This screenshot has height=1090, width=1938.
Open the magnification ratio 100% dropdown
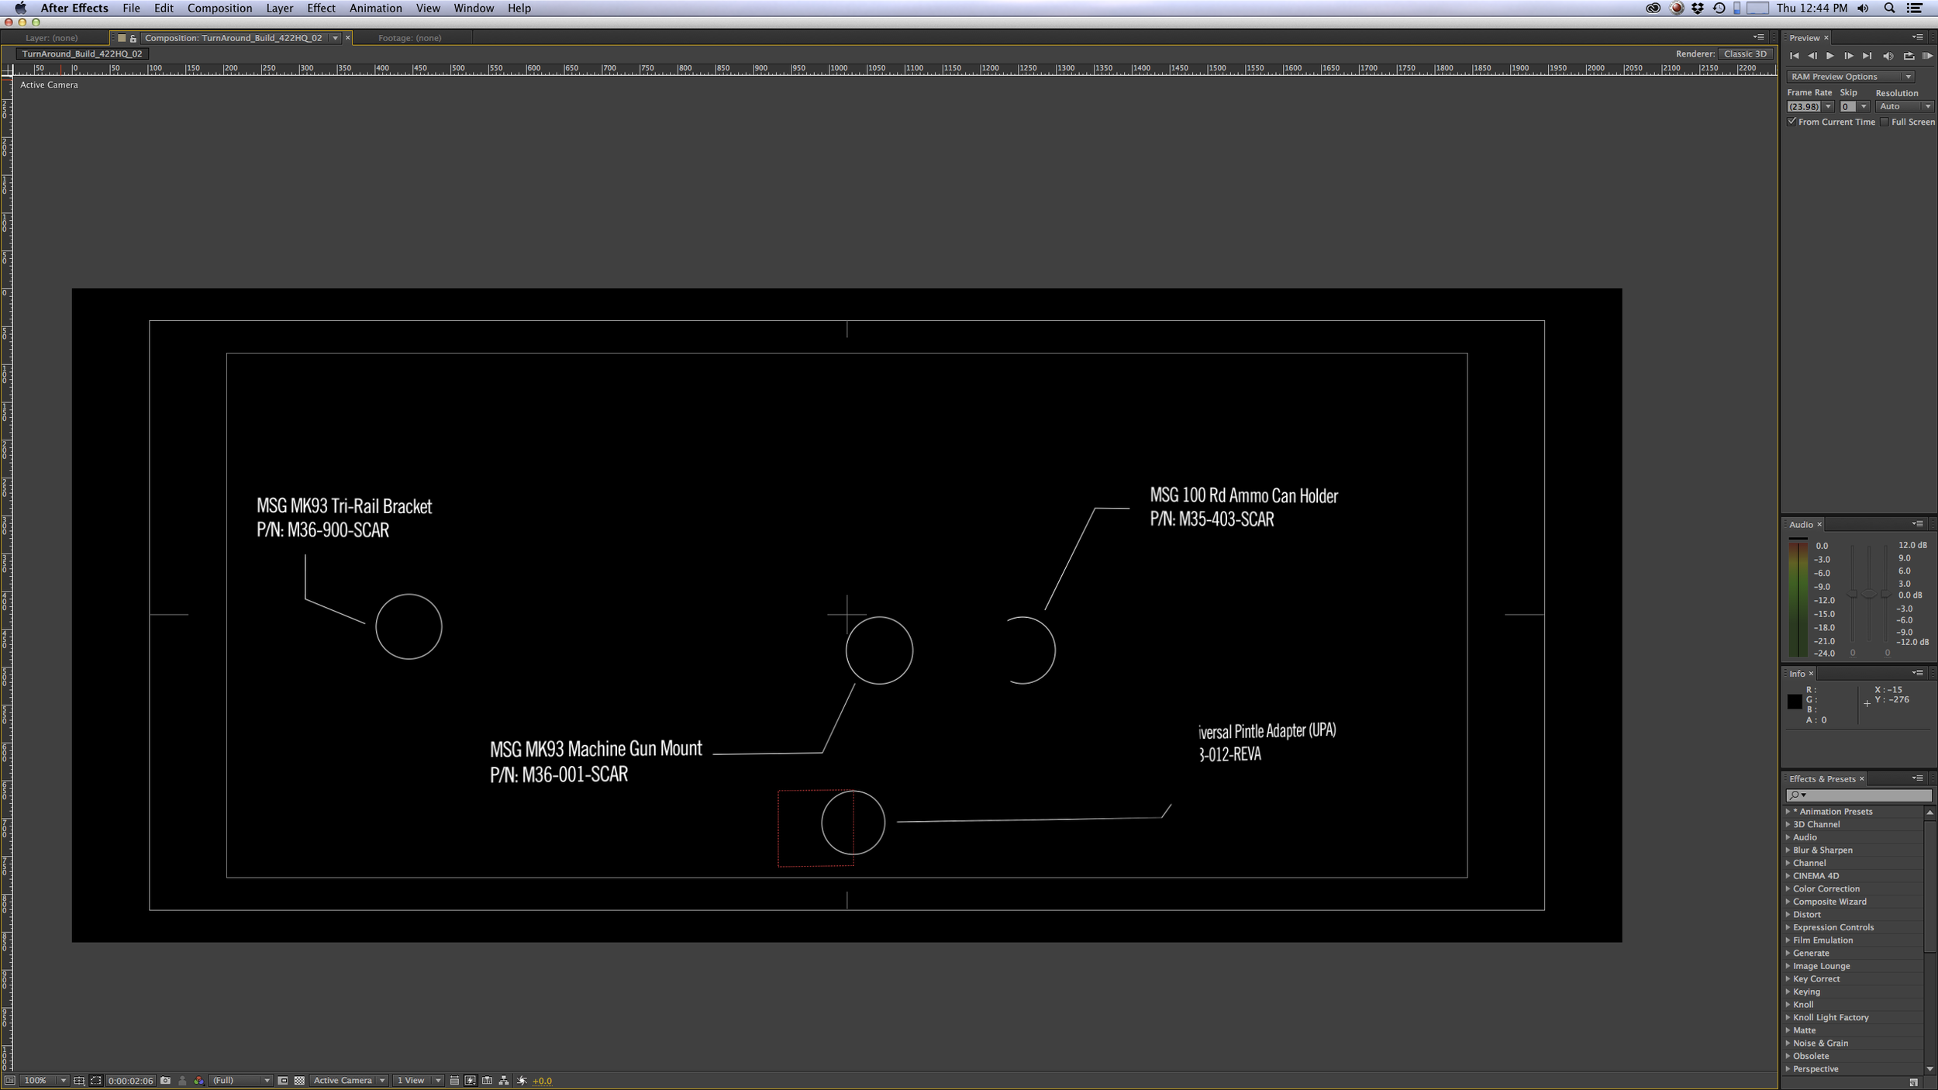[x=44, y=1081]
